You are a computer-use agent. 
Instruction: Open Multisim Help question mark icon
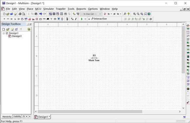(x=128, y=14)
